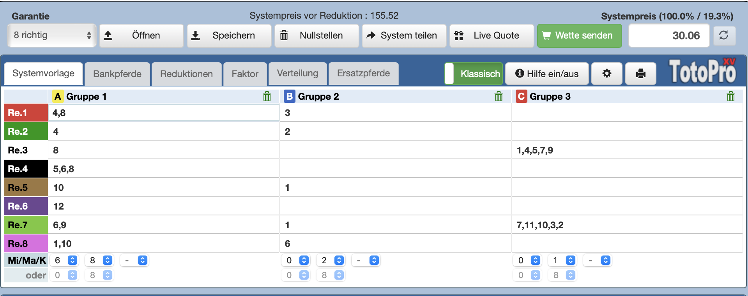This screenshot has width=748, height=296.
Task: Click the purple Re.6 race label
Action: [x=26, y=206]
